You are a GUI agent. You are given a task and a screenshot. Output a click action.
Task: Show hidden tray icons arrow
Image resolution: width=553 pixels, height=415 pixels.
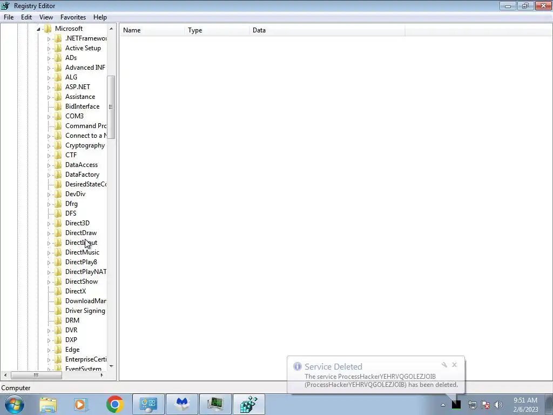443,405
